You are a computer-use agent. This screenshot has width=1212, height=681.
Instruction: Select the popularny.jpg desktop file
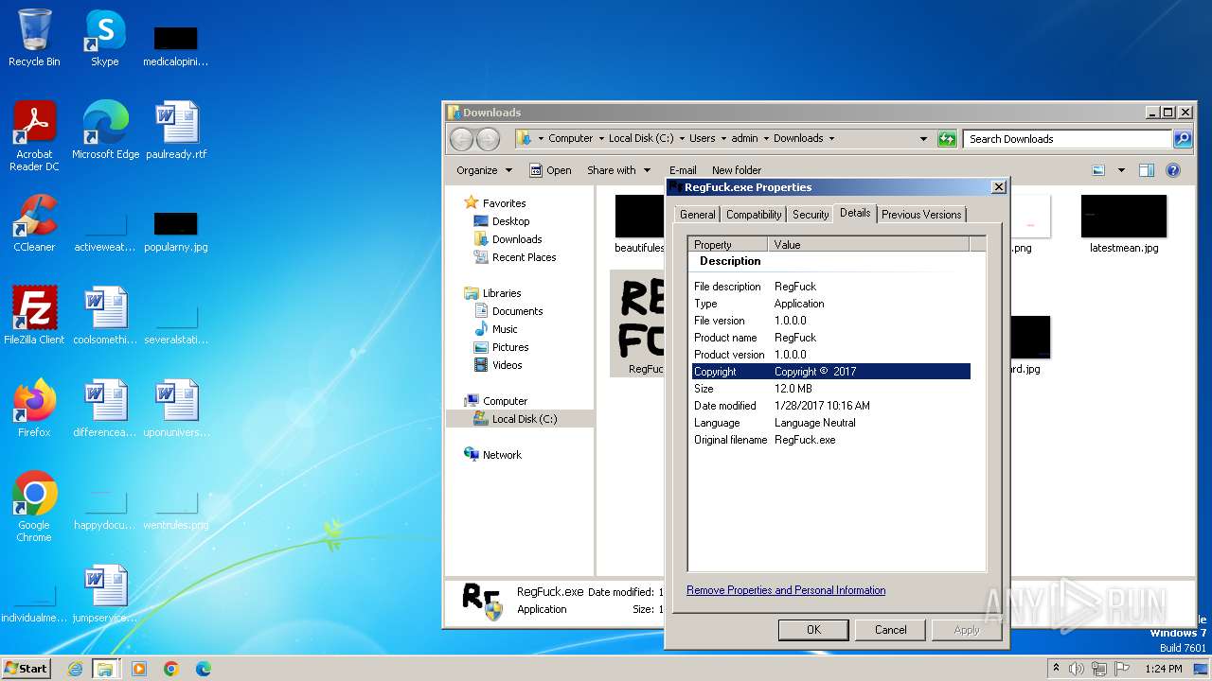click(176, 232)
